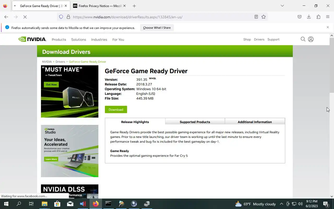Open the notification center icon

pos(326,204)
